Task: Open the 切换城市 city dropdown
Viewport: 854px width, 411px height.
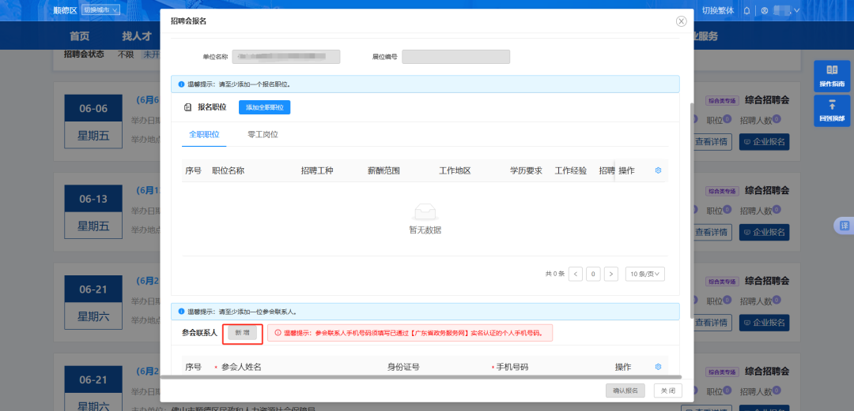Action: coord(100,9)
